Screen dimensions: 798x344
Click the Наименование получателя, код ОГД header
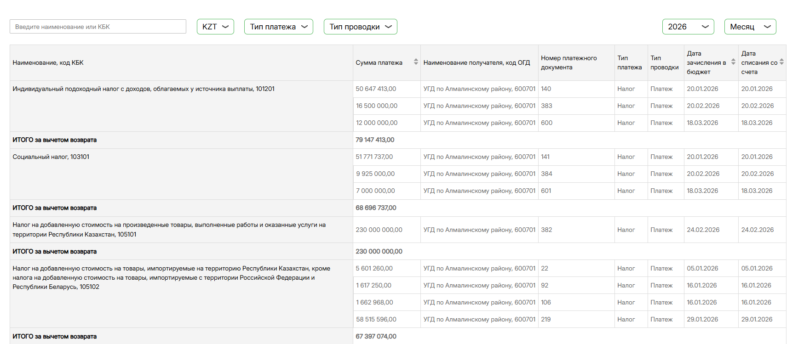(477, 63)
